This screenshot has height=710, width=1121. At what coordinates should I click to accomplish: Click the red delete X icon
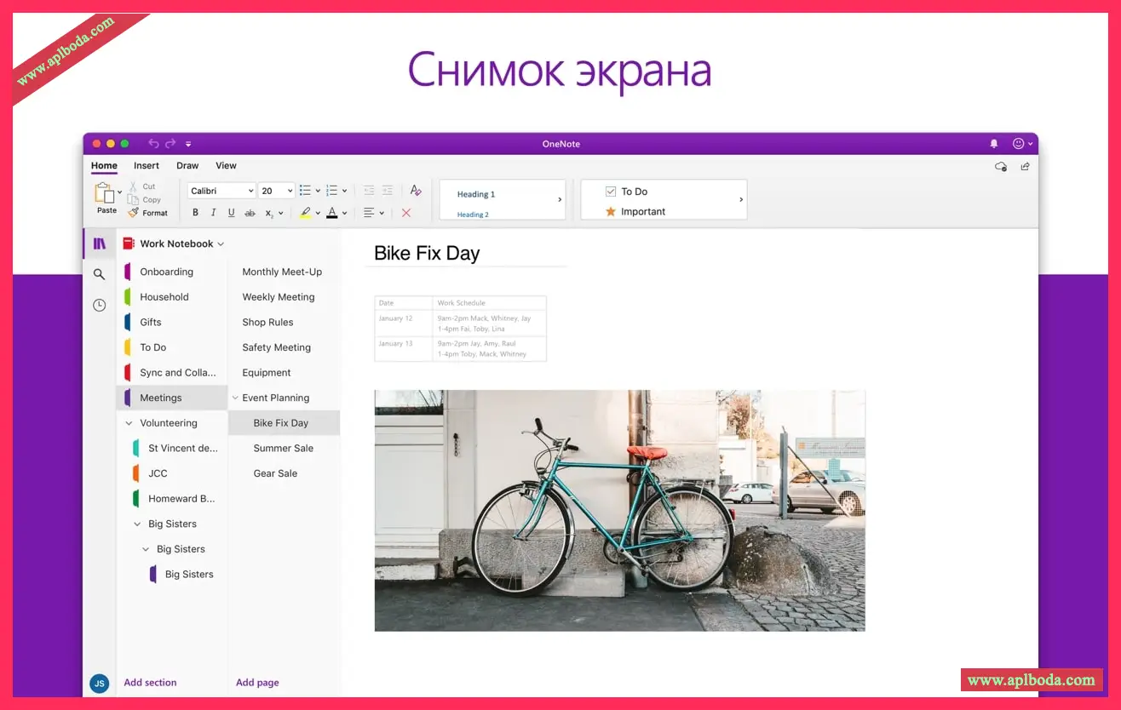[x=405, y=213]
